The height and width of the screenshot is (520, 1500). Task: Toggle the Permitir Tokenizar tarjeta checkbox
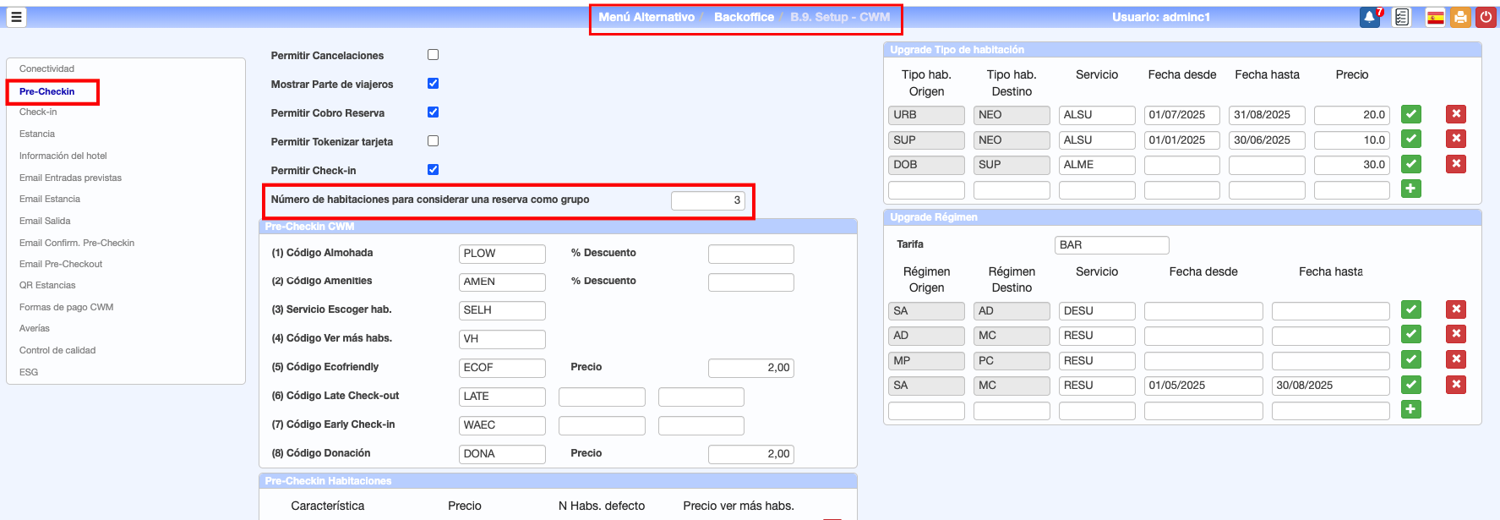tap(433, 141)
